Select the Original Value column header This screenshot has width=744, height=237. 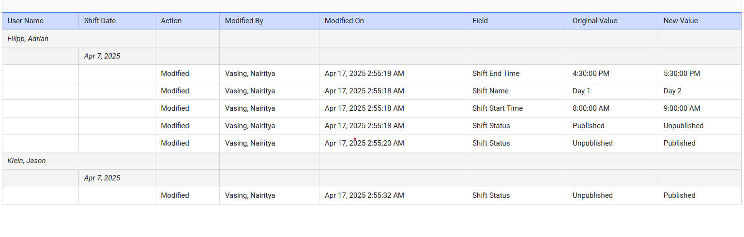pos(595,21)
